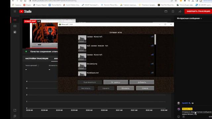Bookmark page with the star icon
This screenshot has width=212, height=119.
pyautogui.click(x=176, y=1)
